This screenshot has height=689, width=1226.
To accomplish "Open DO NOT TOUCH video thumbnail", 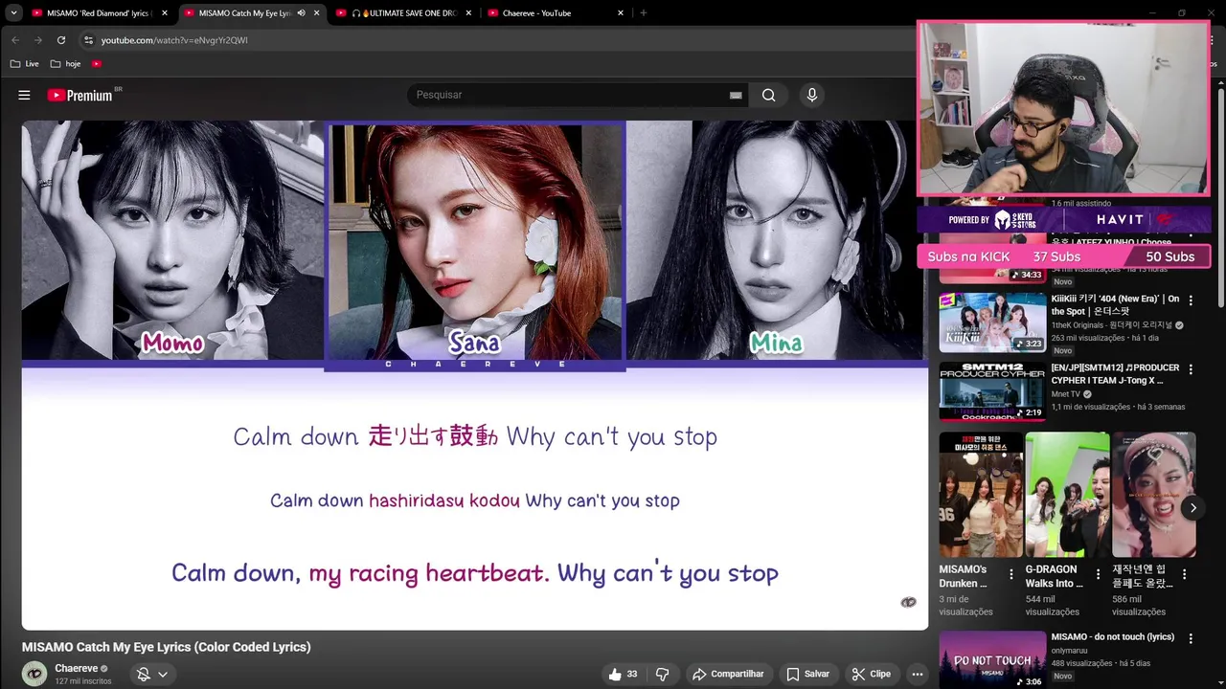I will pos(992,659).
